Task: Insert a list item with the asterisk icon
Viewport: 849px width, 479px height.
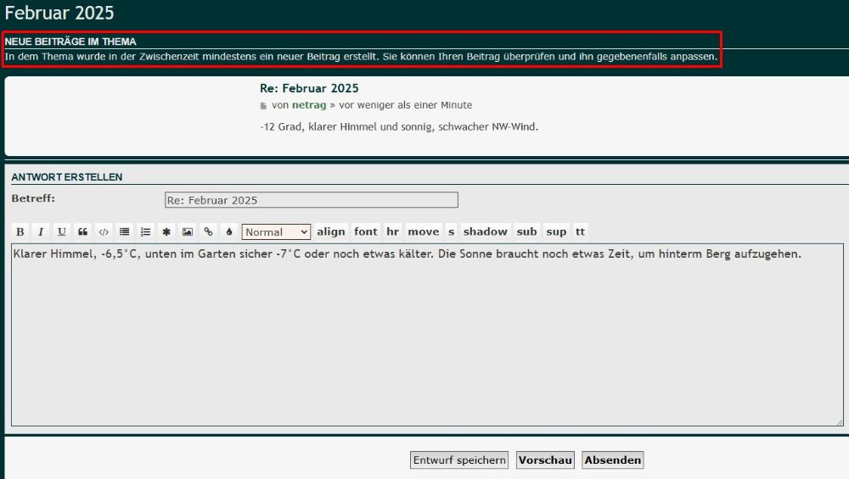Action: point(166,231)
